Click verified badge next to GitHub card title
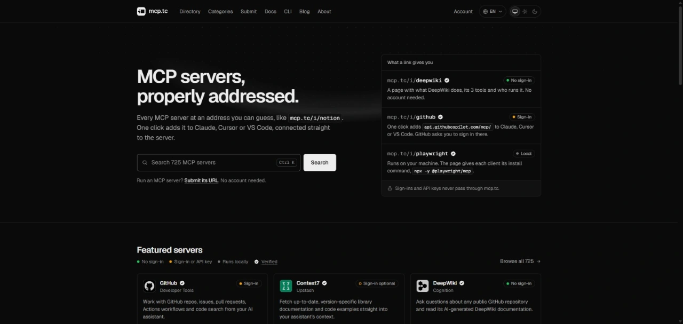Screen dimensions: 683x324 pos(182,283)
